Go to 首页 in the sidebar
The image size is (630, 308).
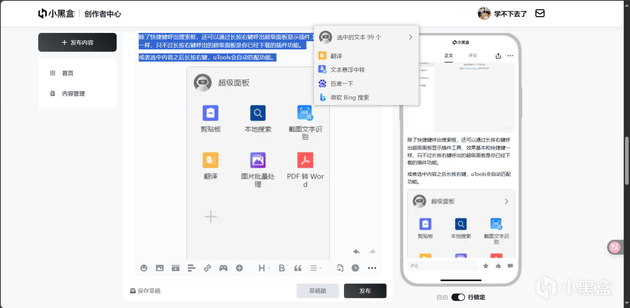[67, 73]
